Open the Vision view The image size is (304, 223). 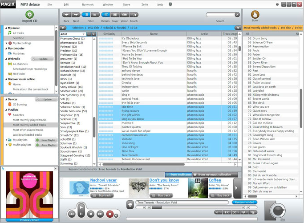[124, 15]
